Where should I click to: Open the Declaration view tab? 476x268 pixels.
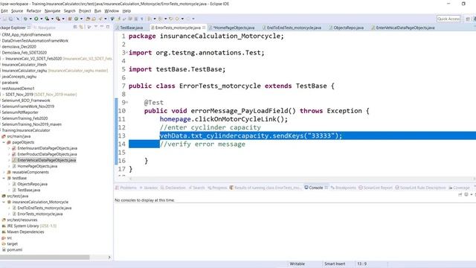(173, 188)
